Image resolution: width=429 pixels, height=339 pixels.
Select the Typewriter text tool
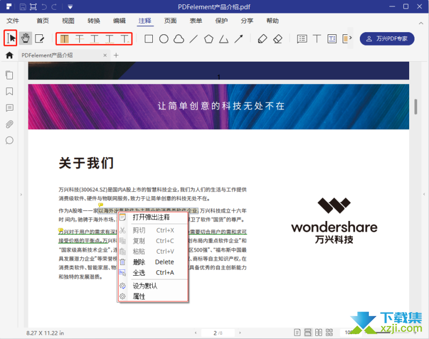[317, 39]
